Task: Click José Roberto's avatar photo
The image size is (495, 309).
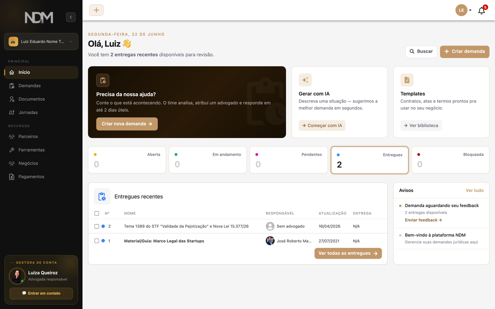Action: click(270, 241)
